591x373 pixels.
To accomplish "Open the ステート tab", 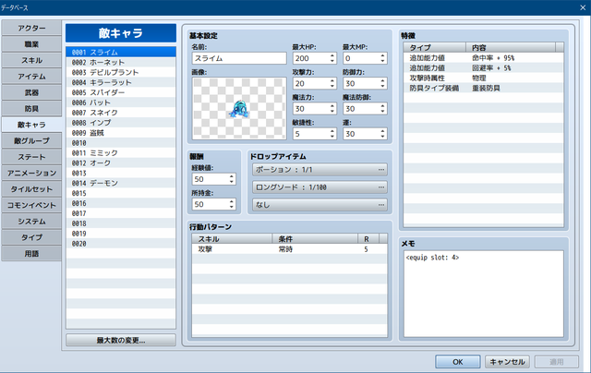I will (x=31, y=157).
